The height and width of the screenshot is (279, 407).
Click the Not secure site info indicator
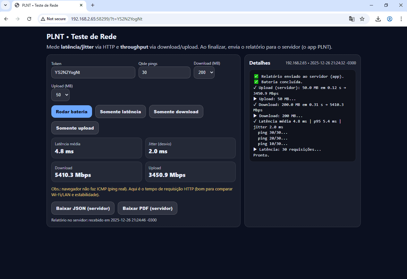click(53, 19)
